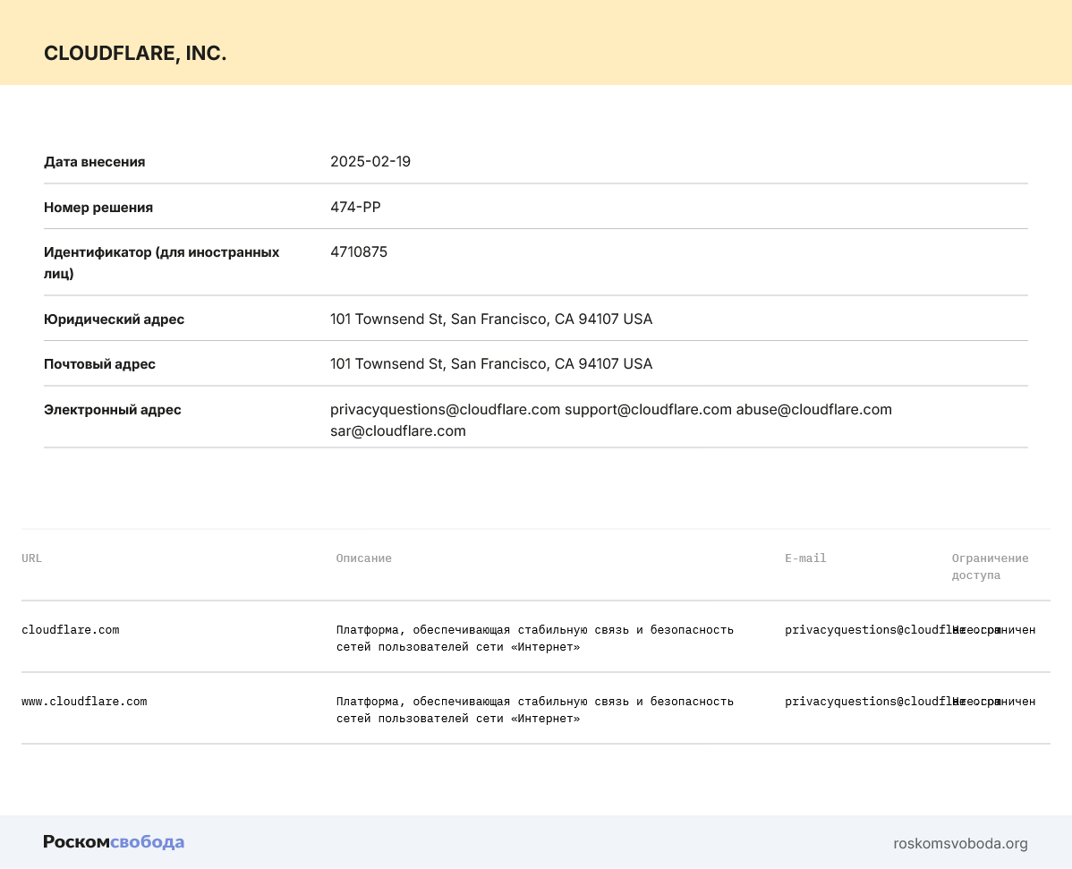Select the address next to Юридический адрес

click(x=491, y=319)
